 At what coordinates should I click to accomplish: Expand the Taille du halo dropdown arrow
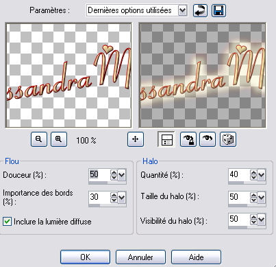(x=262, y=198)
